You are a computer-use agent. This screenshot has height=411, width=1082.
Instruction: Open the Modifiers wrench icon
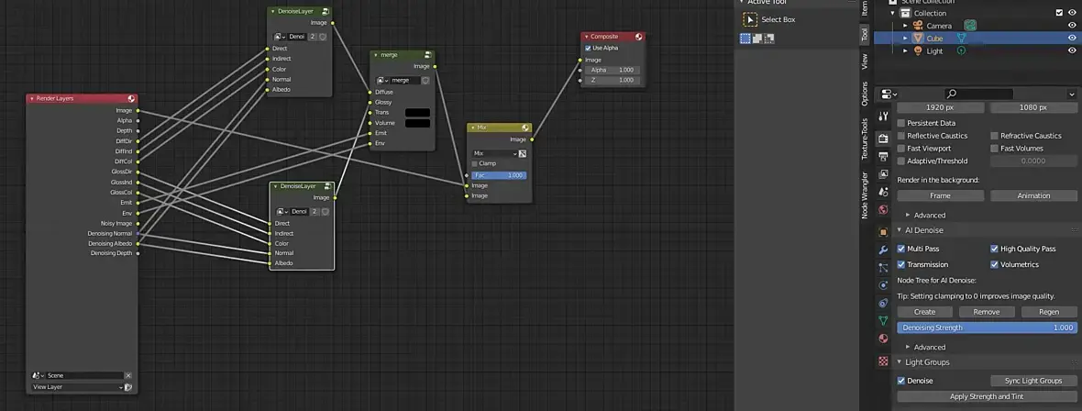[x=883, y=250]
